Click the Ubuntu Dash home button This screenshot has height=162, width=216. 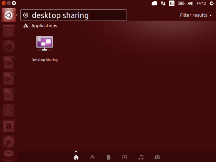click(x=8, y=16)
